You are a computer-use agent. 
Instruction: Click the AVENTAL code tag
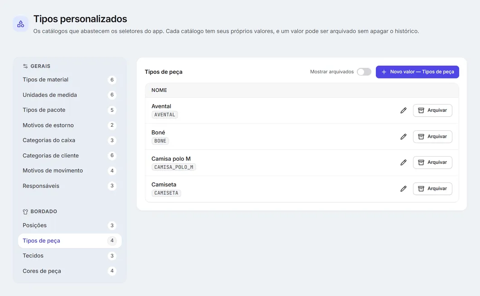(165, 115)
